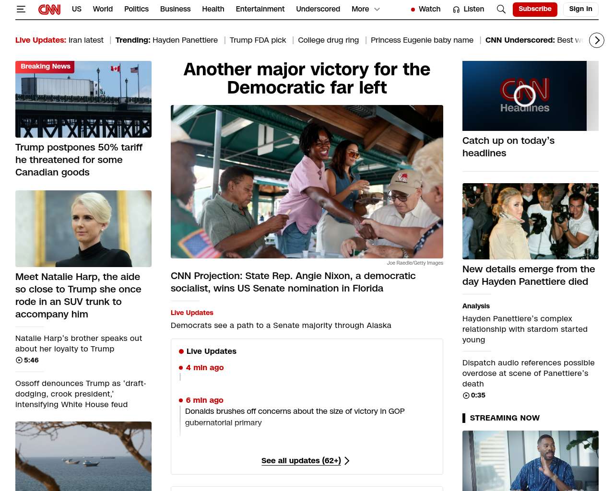Open the College drug ring link
Viewport: 614px width, 491px height.
click(x=328, y=40)
